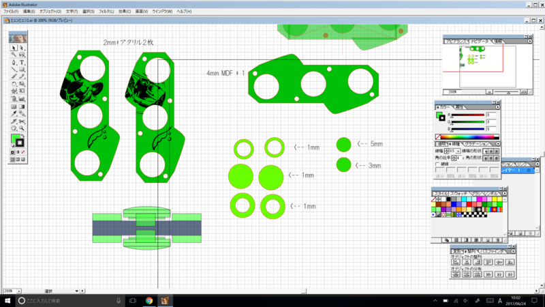The height and width of the screenshot is (307, 545).
Task: Switch to standard screen mode
Action: (x=12, y=160)
